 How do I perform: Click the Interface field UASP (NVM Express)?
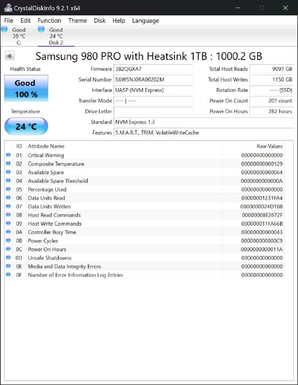[153, 90]
